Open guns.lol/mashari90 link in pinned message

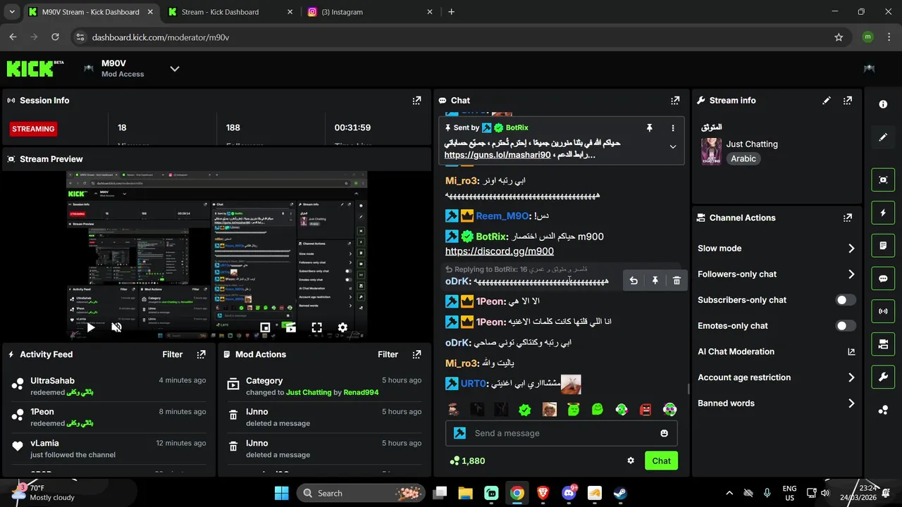click(x=497, y=155)
